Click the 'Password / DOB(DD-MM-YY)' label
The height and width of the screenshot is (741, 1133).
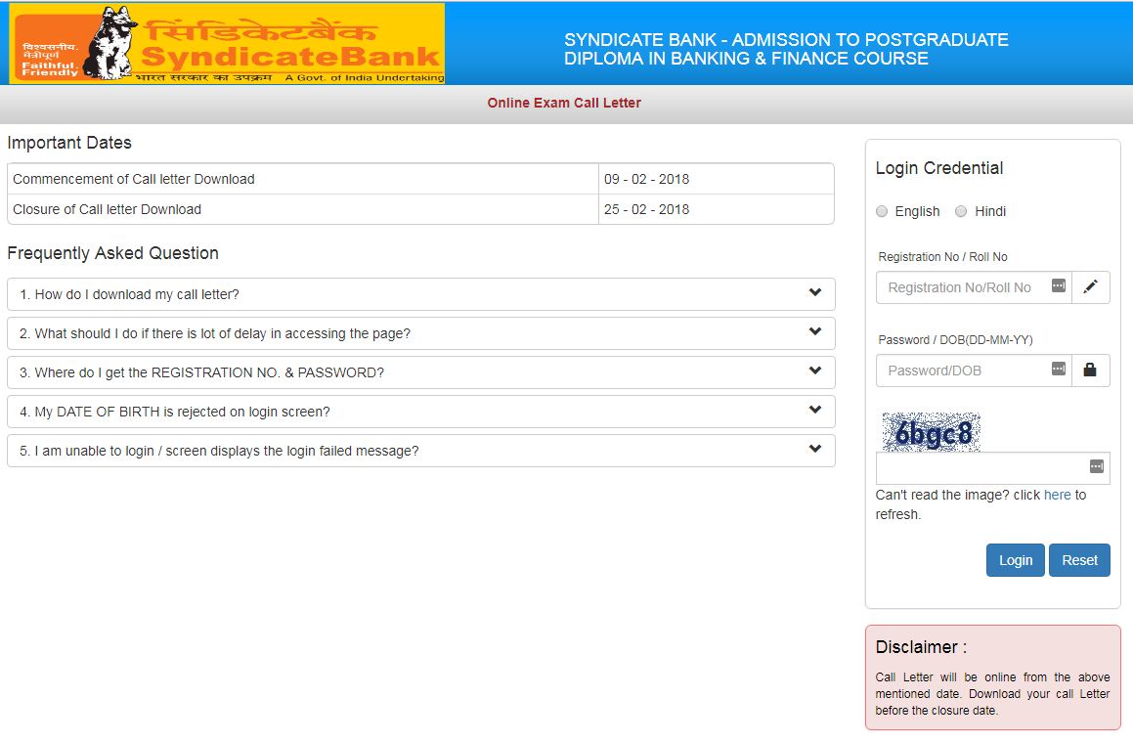tap(955, 340)
